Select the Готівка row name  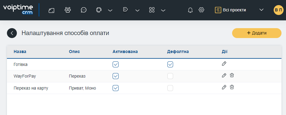coord(20,64)
